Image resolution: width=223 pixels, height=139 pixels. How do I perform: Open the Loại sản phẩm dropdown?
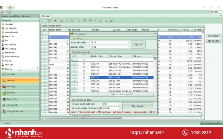(129, 47)
